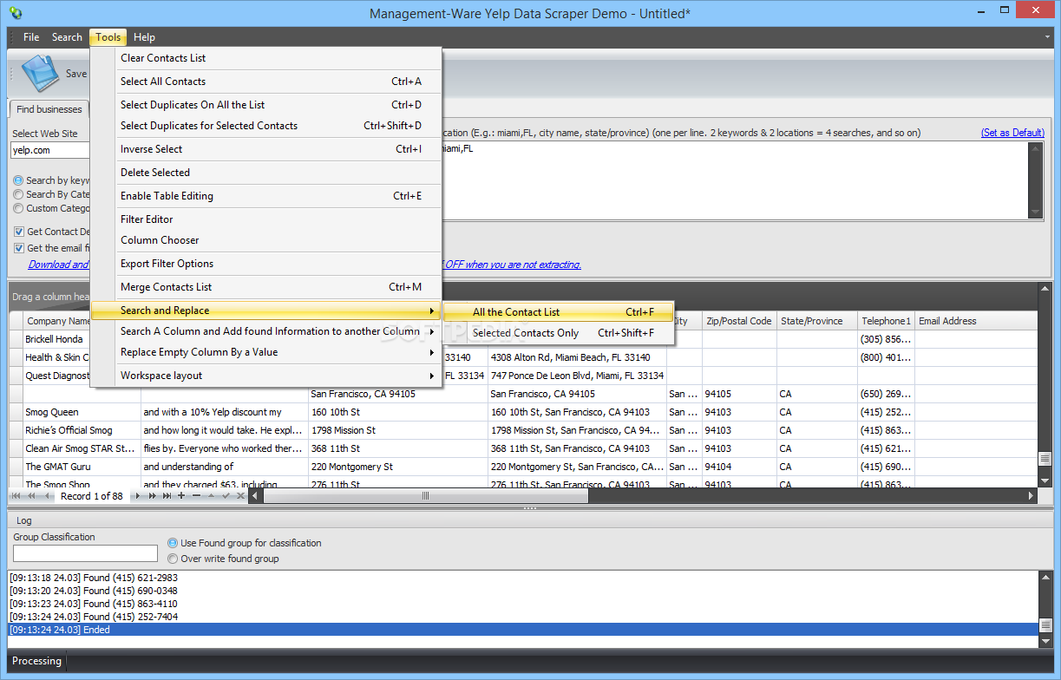Go to previous record in navigator

click(46, 496)
